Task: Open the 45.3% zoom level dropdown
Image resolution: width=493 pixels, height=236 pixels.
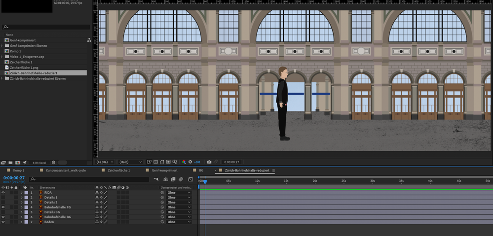Action: coord(105,162)
